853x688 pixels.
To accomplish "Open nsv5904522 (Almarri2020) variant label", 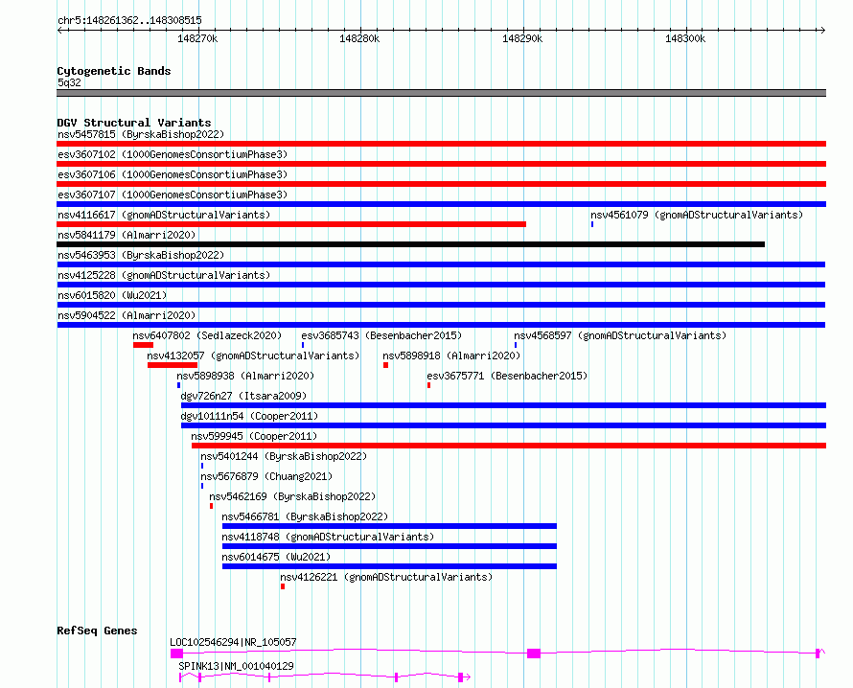I will coord(127,315).
